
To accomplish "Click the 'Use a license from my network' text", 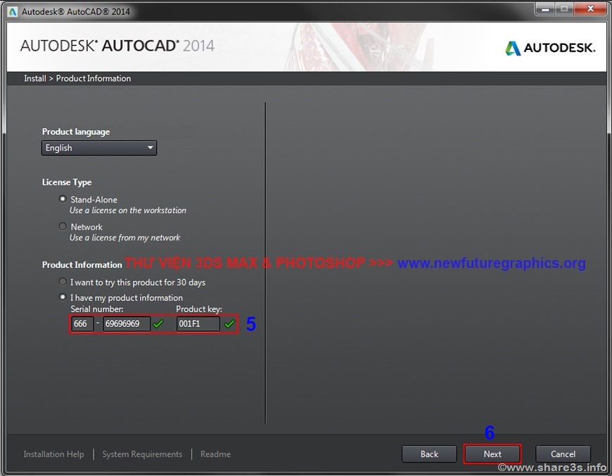I will pyautogui.click(x=125, y=238).
